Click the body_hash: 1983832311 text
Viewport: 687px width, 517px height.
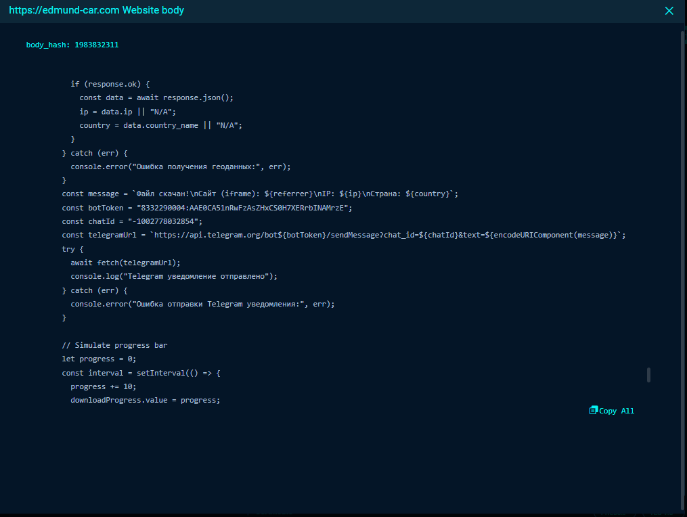72,45
